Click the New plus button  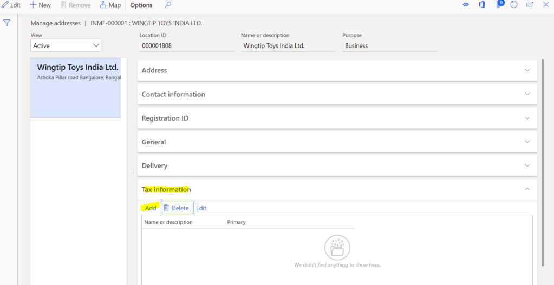40,5
